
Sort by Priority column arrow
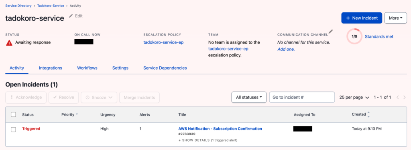click(77, 114)
